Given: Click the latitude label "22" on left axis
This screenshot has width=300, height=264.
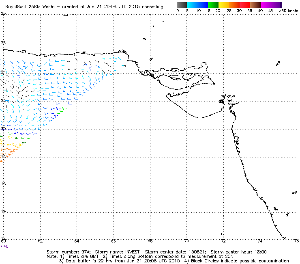Looking at the screenshot, I should click(x=3, y=100).
